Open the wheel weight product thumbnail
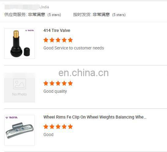The height and width of the screenshot is (152, 167). (x=20, y=130)
